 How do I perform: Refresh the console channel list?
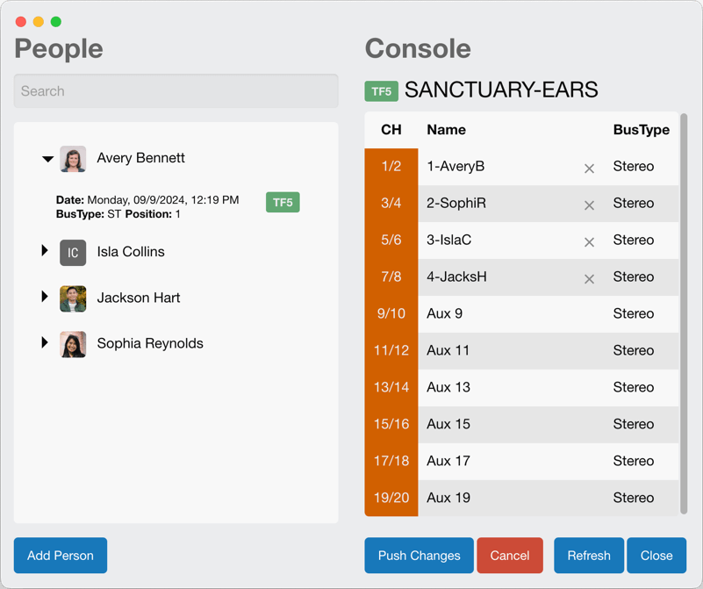tap(588, 556)
